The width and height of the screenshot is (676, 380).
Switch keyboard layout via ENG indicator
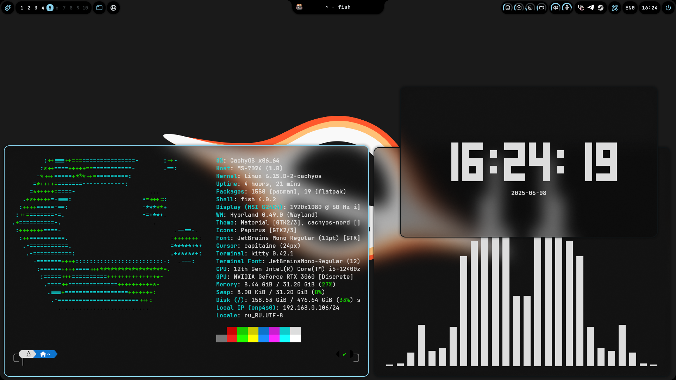point(630,8)
